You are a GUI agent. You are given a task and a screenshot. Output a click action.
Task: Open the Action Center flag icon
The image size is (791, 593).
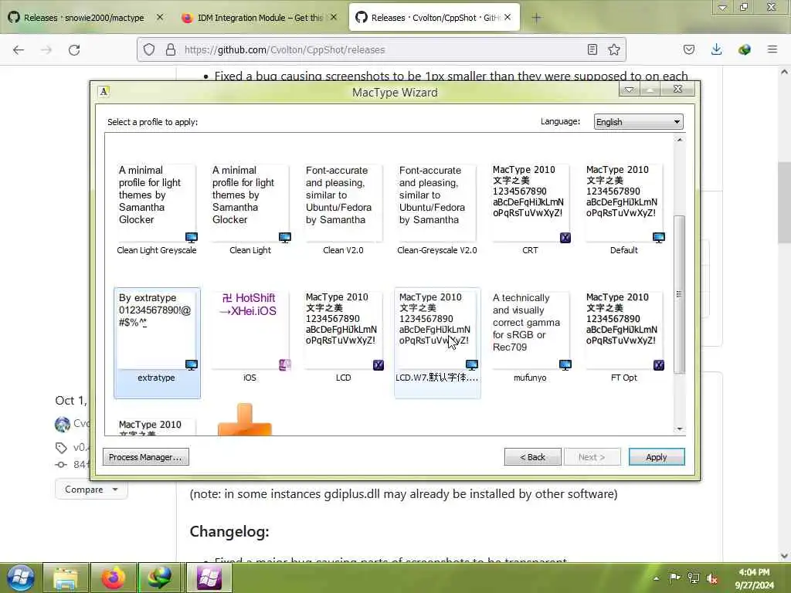[x=674, y=578]
